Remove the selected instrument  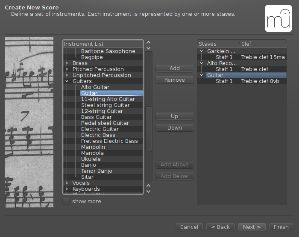click(175, 80)
